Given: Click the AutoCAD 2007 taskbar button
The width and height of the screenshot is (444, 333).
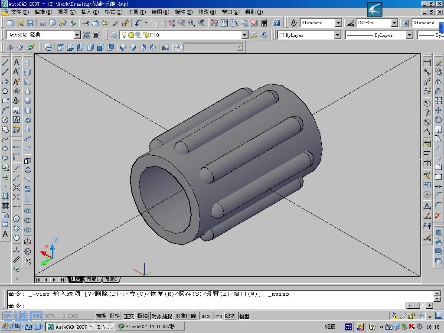Looking at the screenshot, I should click(x=80, y=326).
